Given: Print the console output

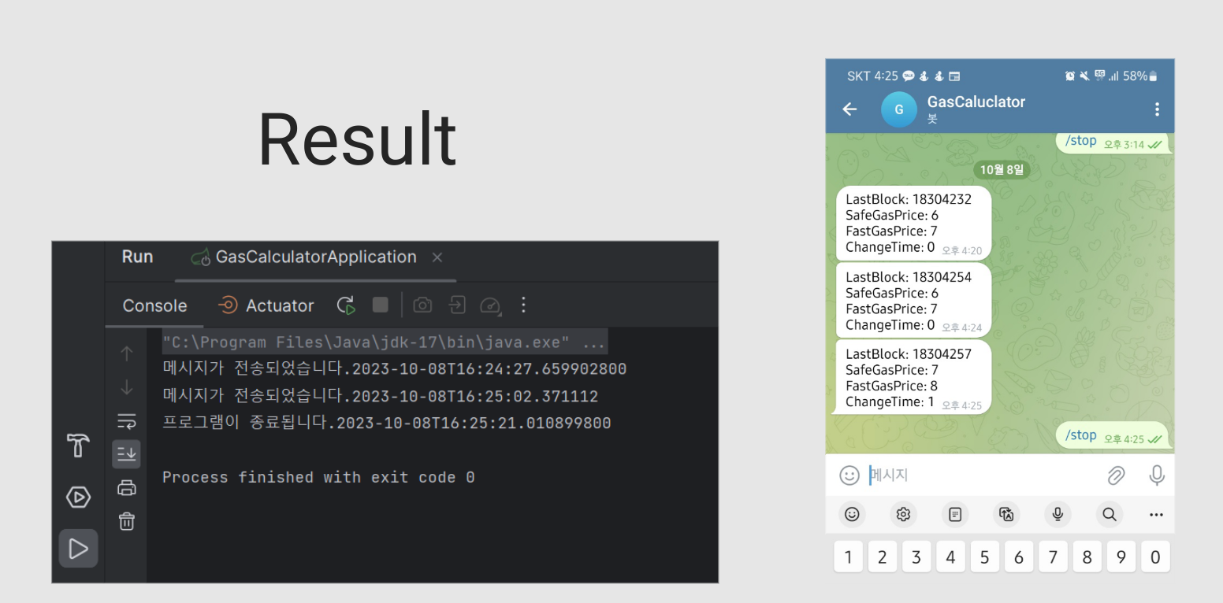Looking at the screenshot, I should [126, 488].
